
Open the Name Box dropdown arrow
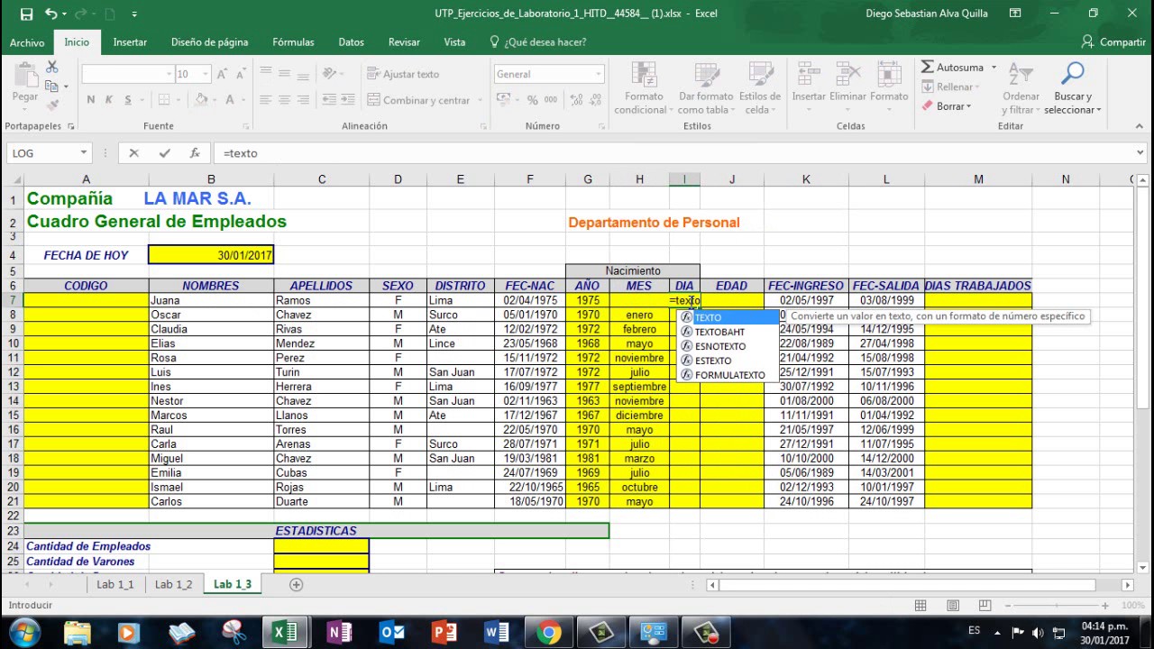(x=84, y=153)
